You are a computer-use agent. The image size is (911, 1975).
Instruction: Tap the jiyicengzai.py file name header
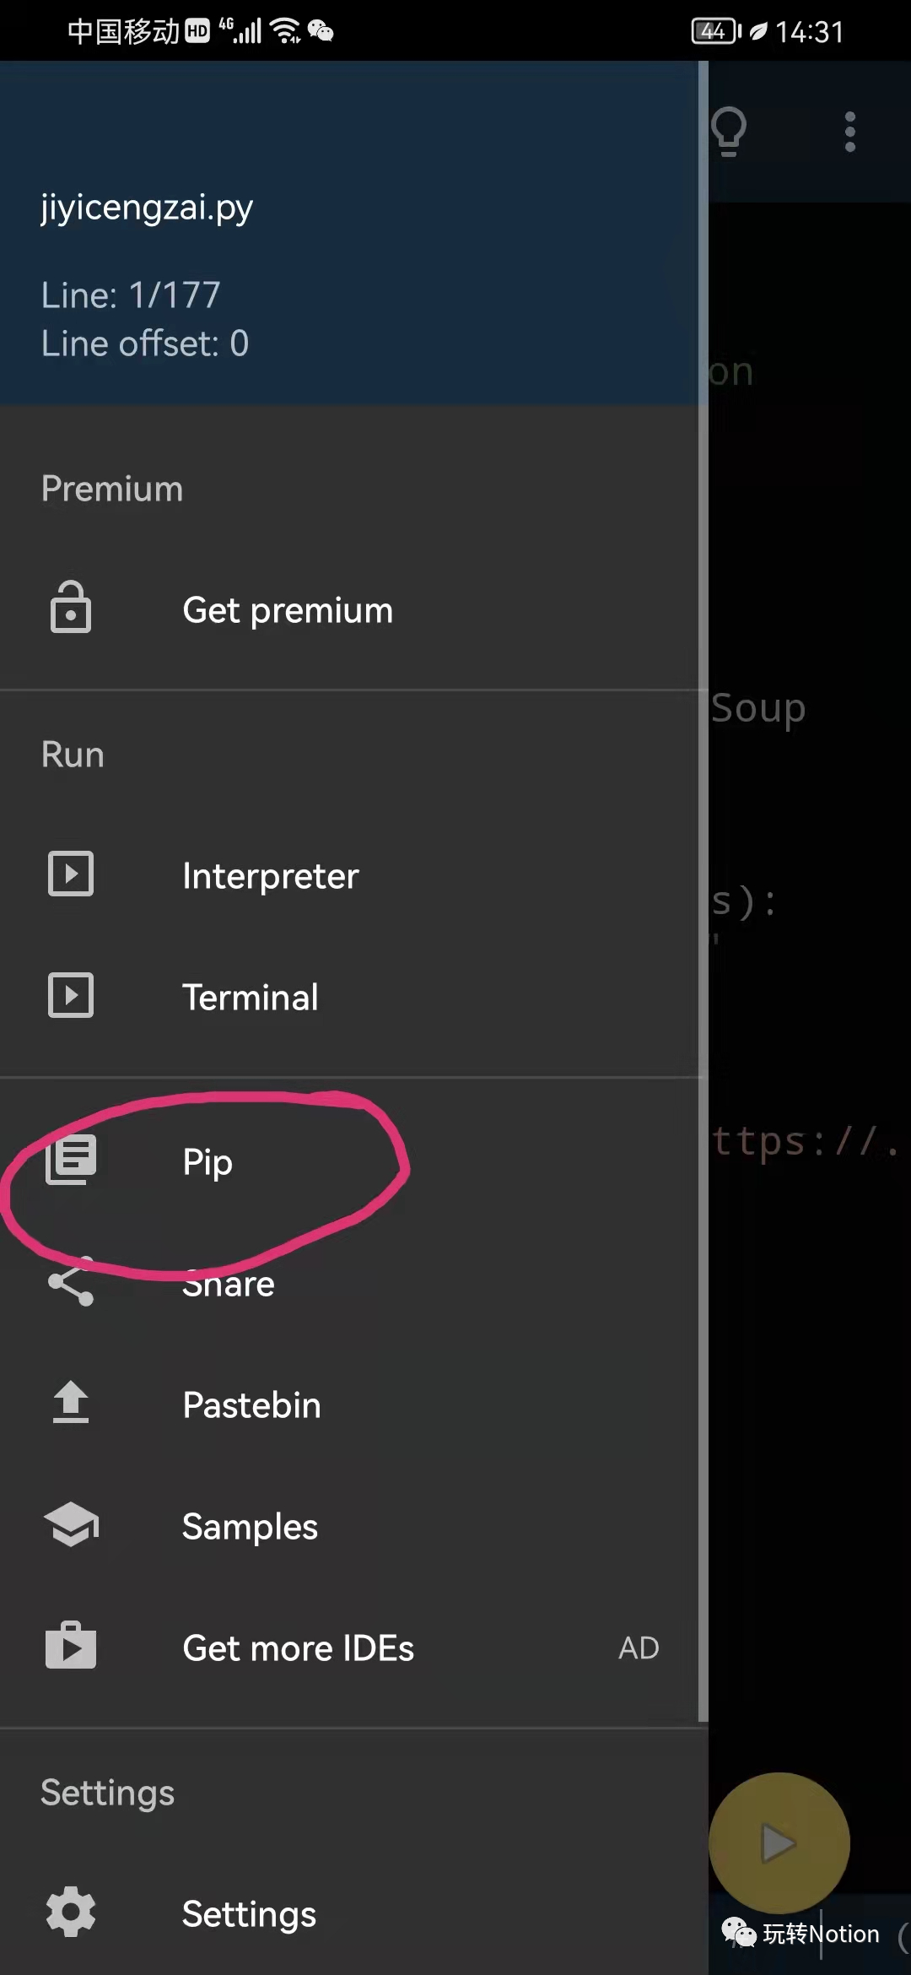(147, 207)
